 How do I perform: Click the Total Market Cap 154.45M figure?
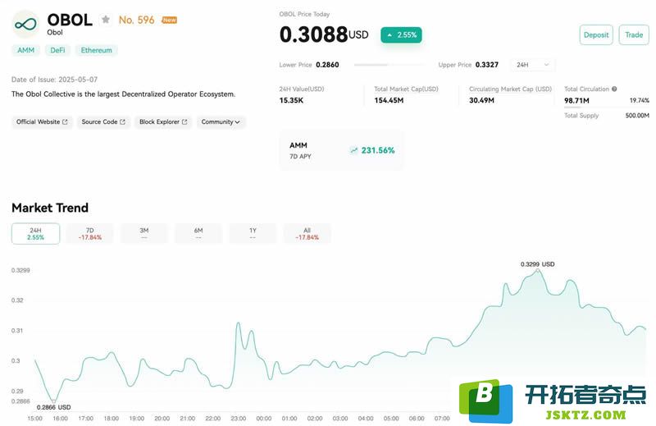(389, 100)
